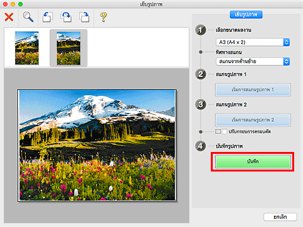The width and height of the screenshot is (303, 227).
Task: Click the เริ่มการสแกนรูปภาพ 1 button
Action: coord(253,90)
